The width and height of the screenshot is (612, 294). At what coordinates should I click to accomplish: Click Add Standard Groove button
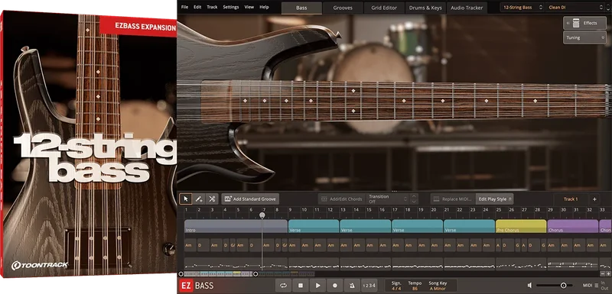click(250, 199)
